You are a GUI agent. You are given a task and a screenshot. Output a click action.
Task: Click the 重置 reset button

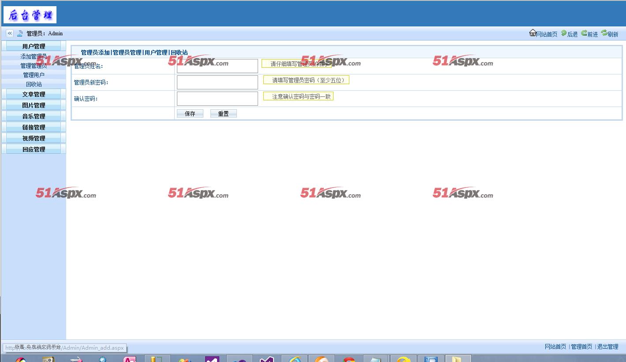click(223, 114)
